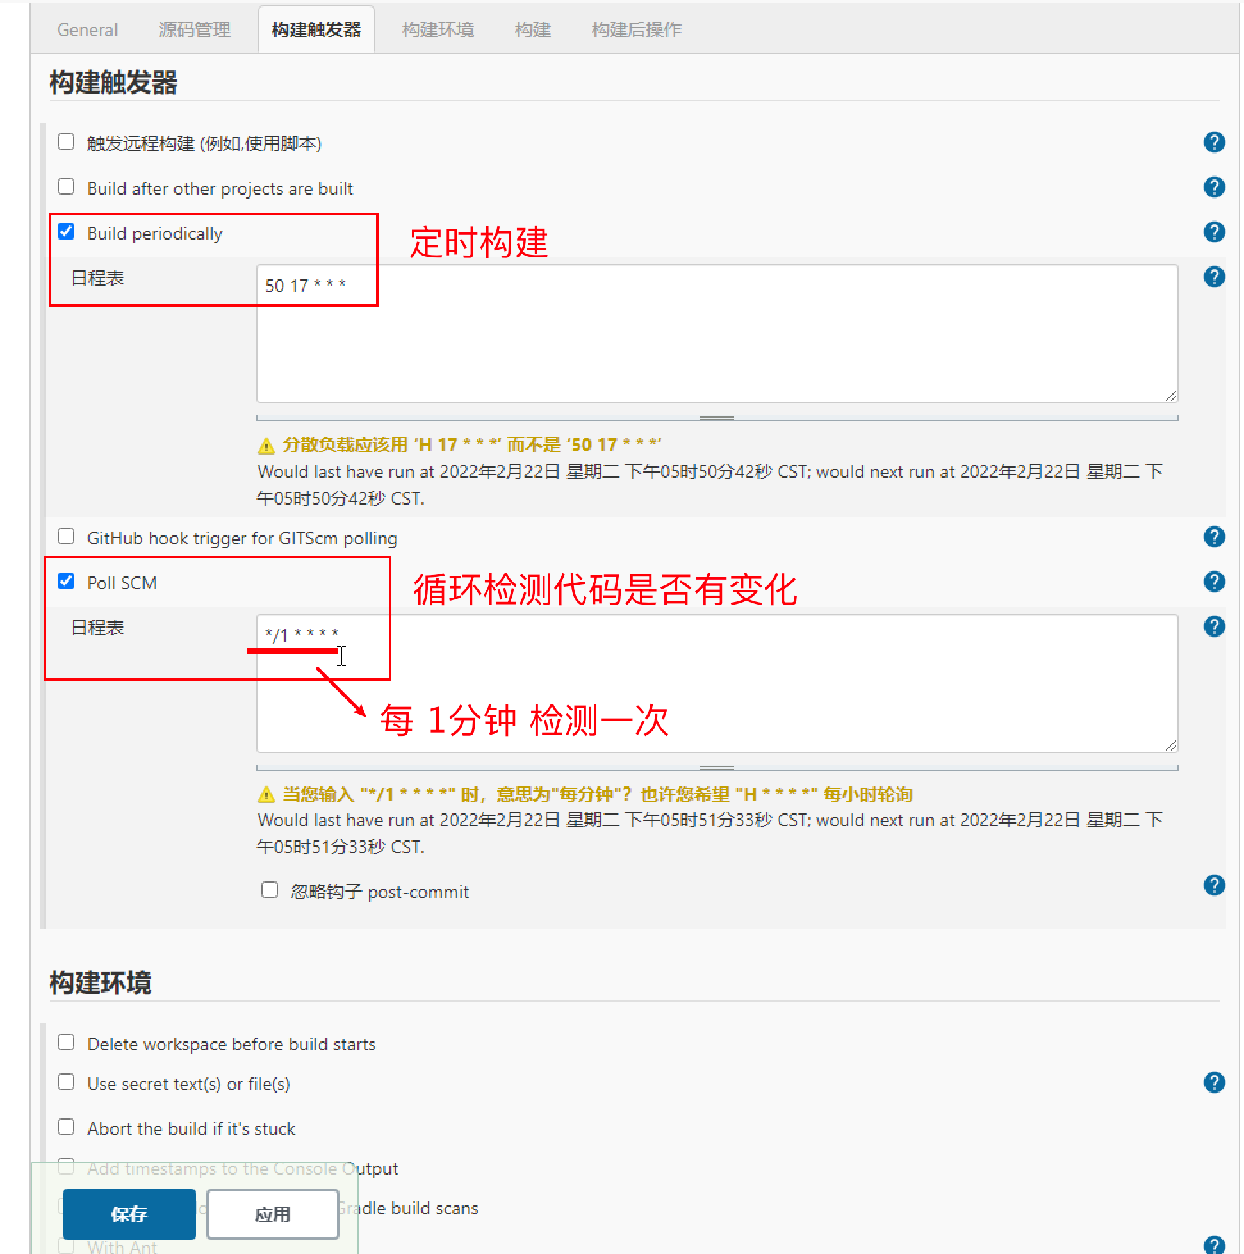The image size is (1244, 1254).
Task: Click help icon next to Poll SCM
Action: 1213,582
